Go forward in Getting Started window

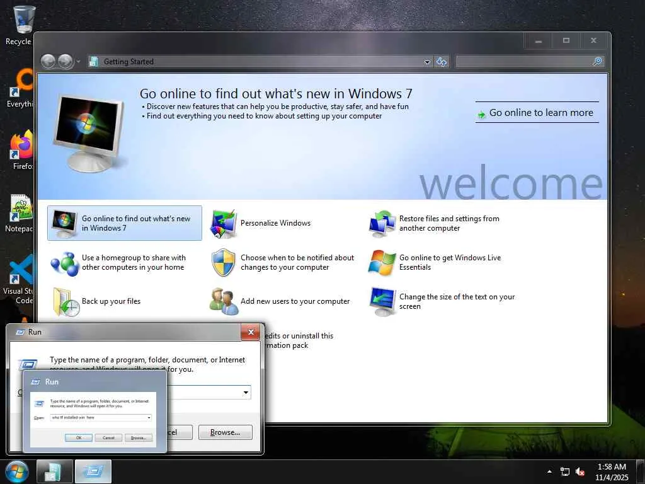66,62
